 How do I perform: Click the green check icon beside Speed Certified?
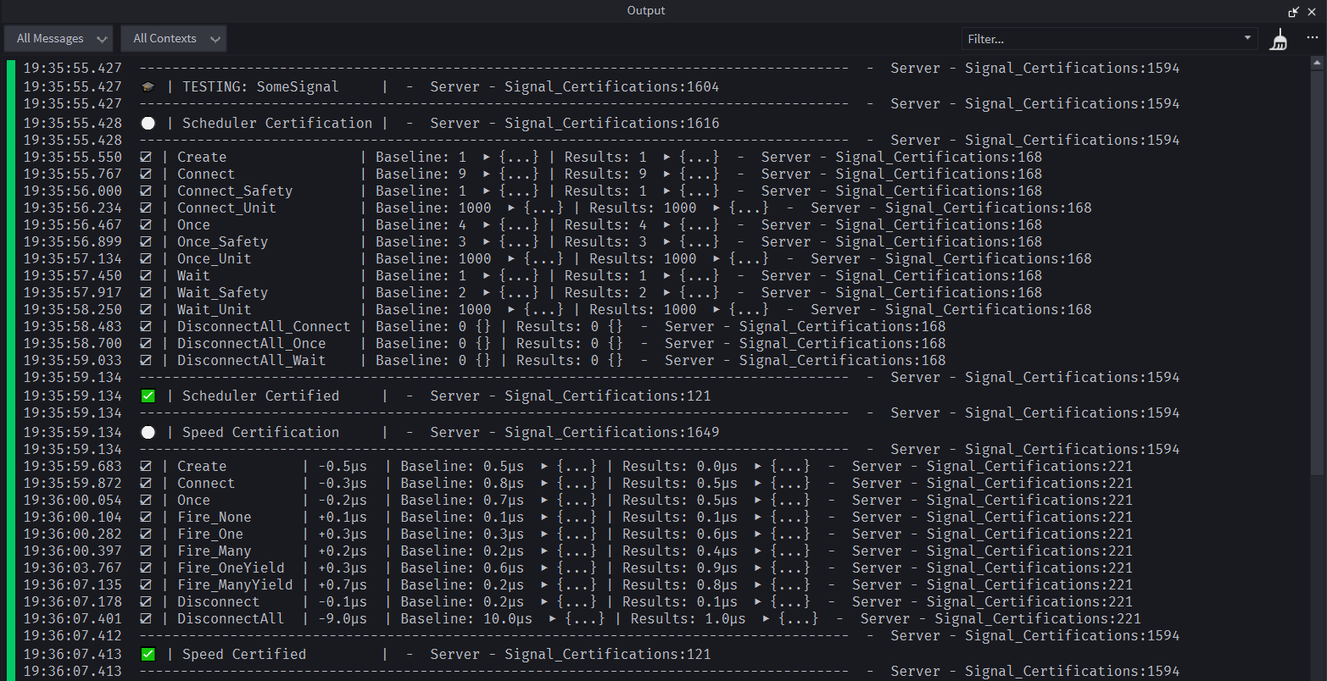(x=148, y=654)
